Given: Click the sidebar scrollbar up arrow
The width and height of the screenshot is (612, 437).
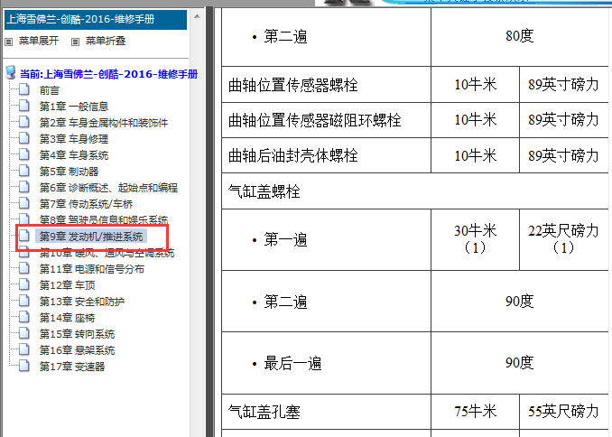Looking at the screenshot, I should click(197, 16).
